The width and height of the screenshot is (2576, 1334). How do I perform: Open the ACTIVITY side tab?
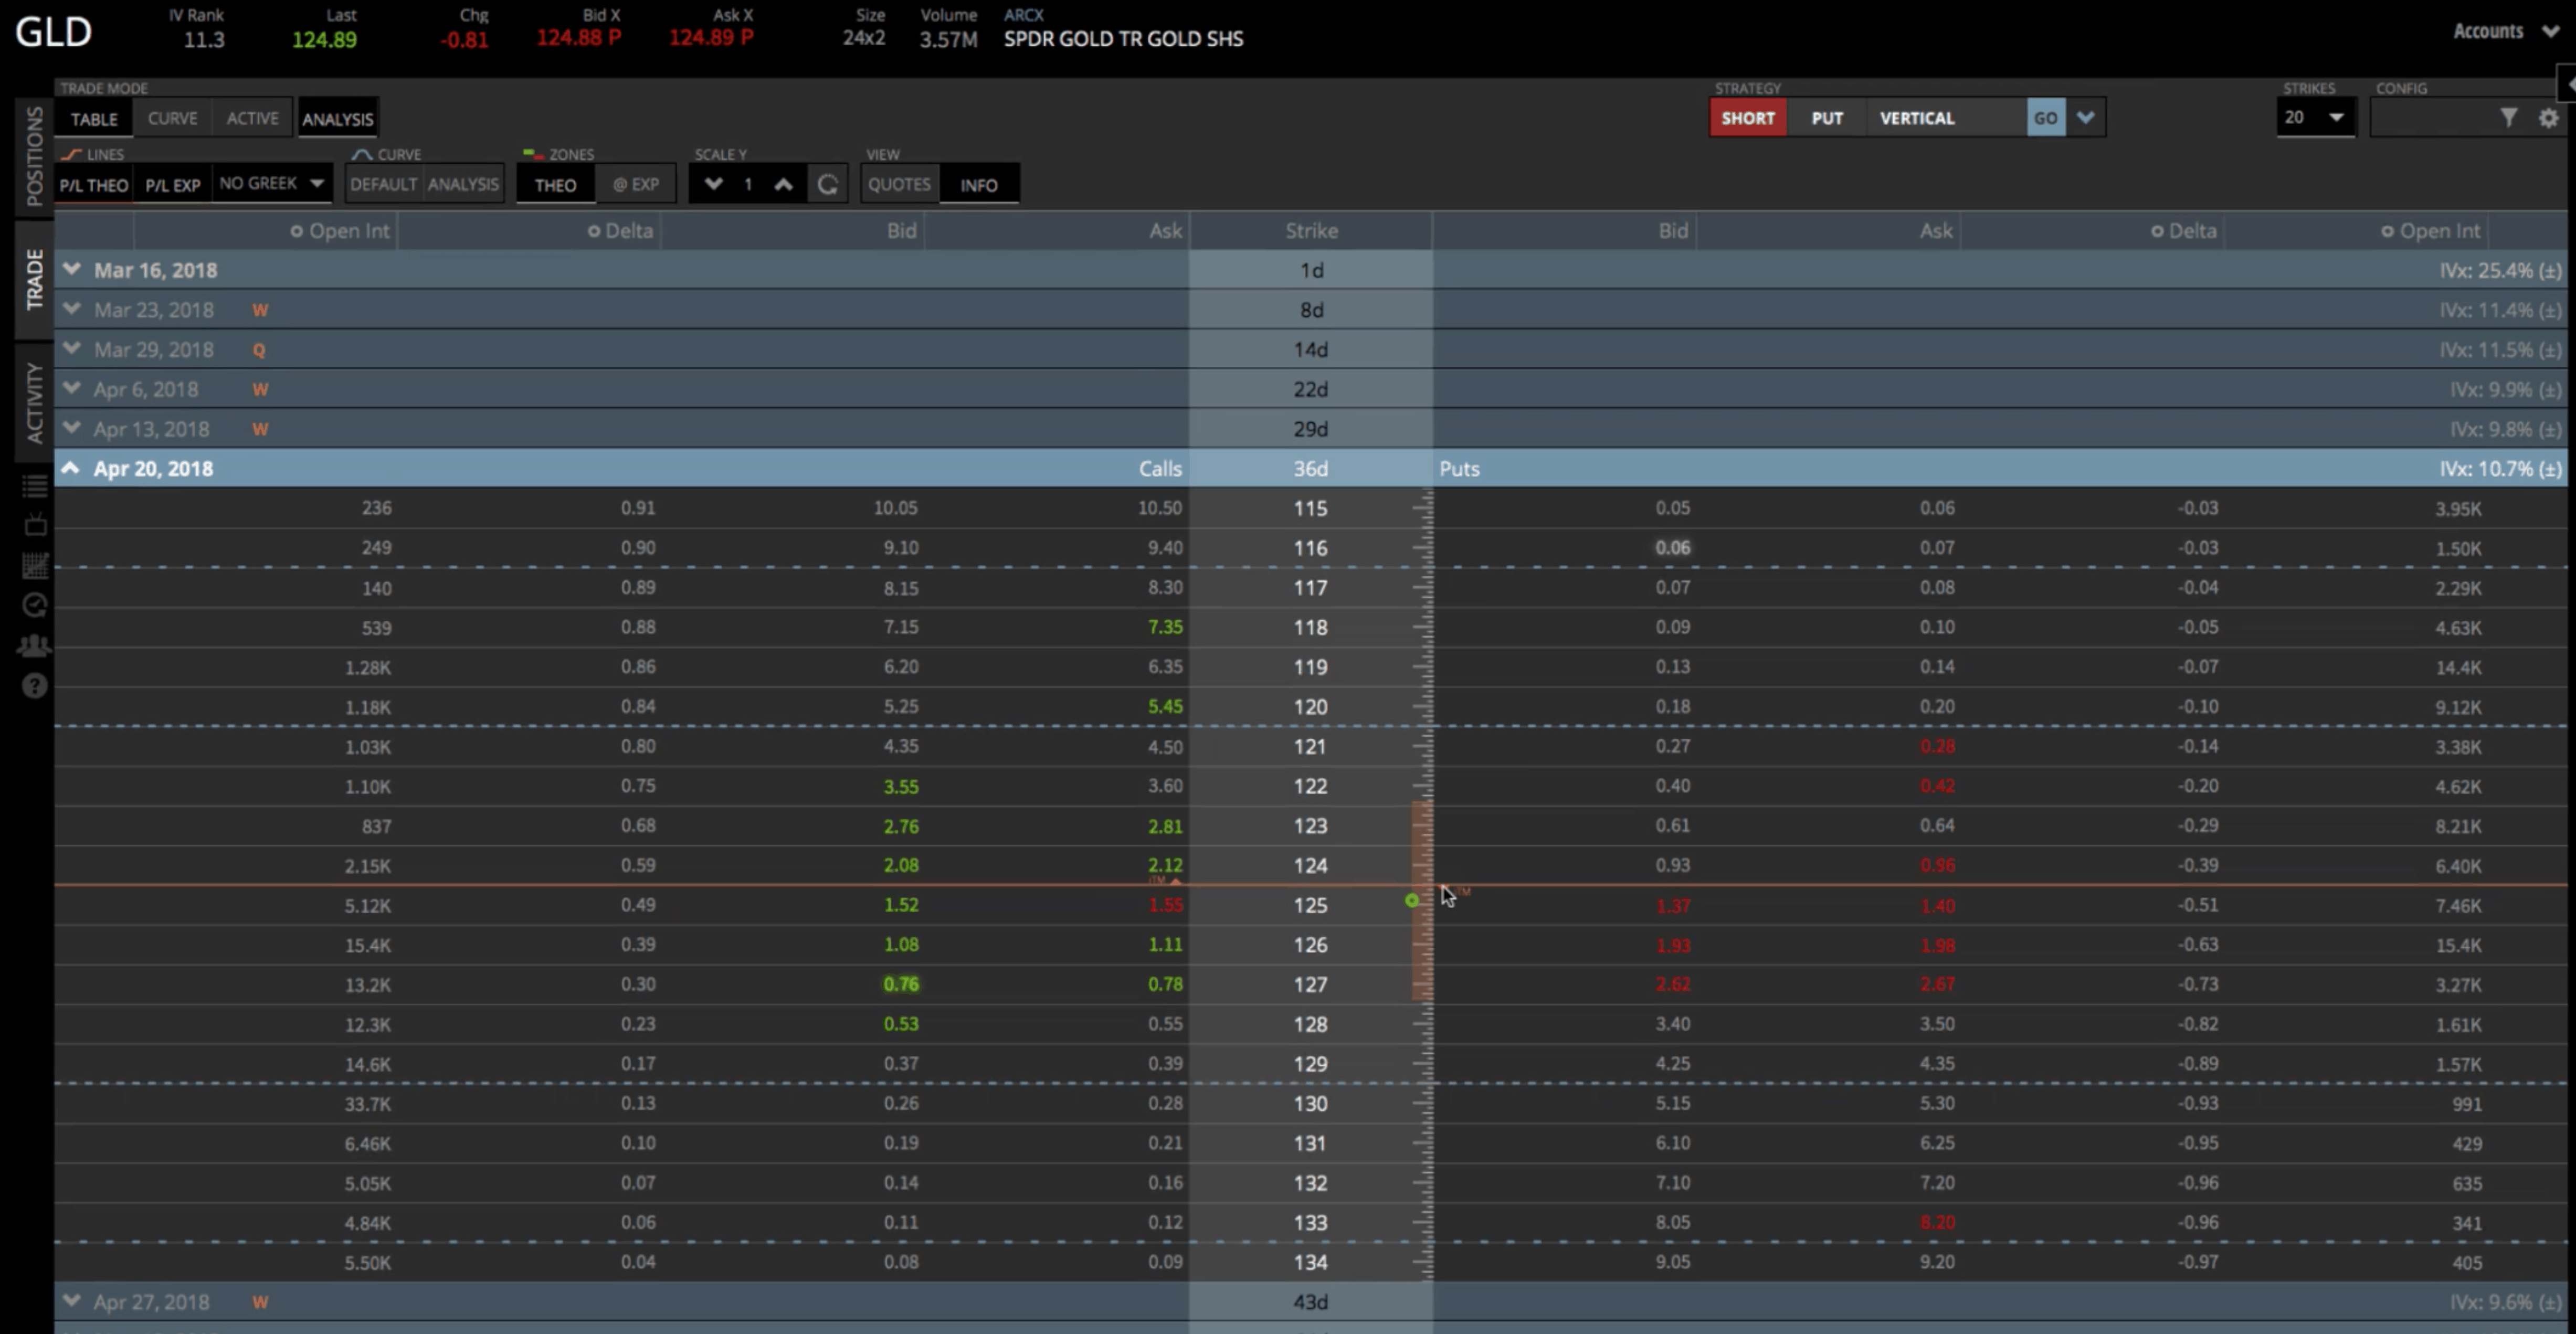[x=34, y=402]
